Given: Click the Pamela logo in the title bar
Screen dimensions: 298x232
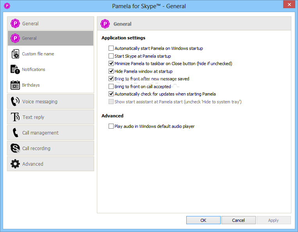Looking at the screenshot, I should click(7, 6).
